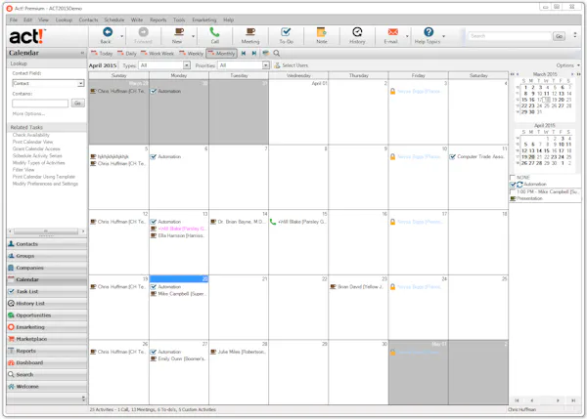Check the 1:00 PM Mike Campbell activity box

click(x=513, y=191)
